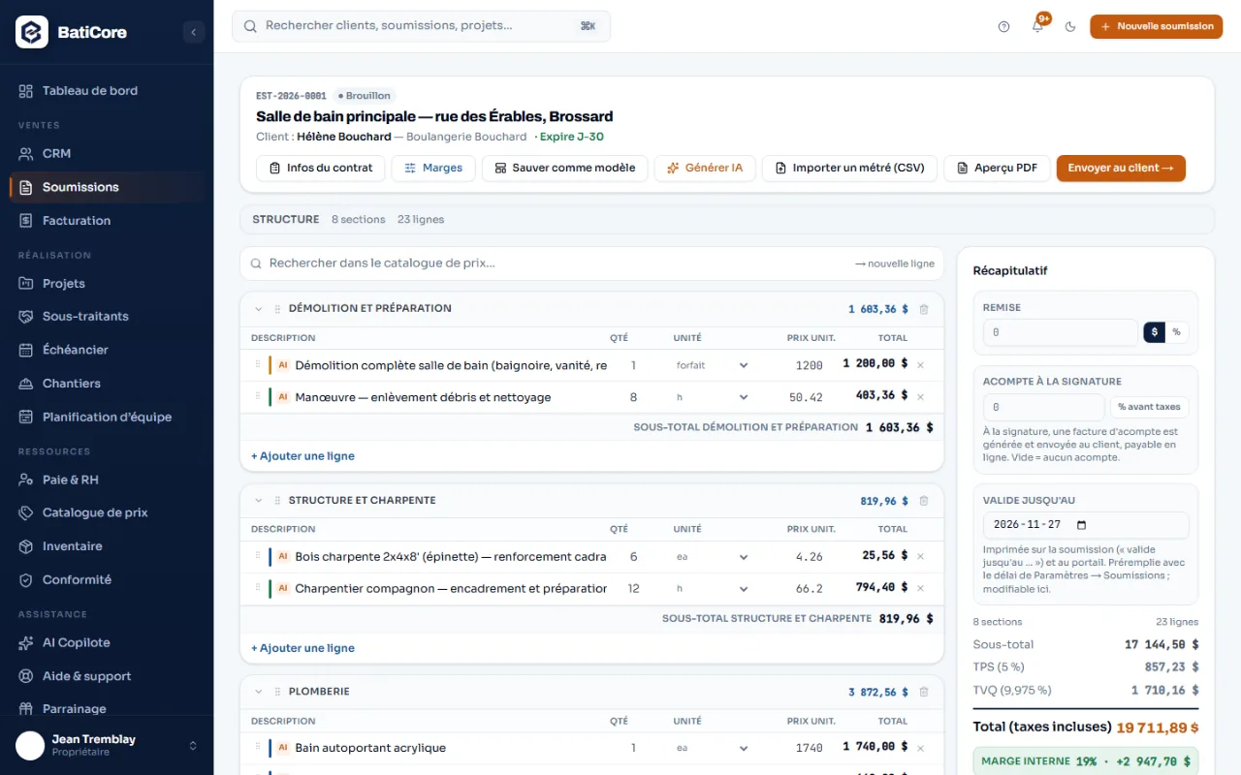Open Facturation in sidebar
Screen dimensions: 1241x775
[x=107, y=221]
